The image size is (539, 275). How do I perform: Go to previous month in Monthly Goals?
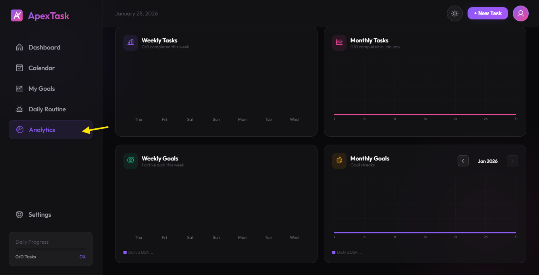(463, 160)
